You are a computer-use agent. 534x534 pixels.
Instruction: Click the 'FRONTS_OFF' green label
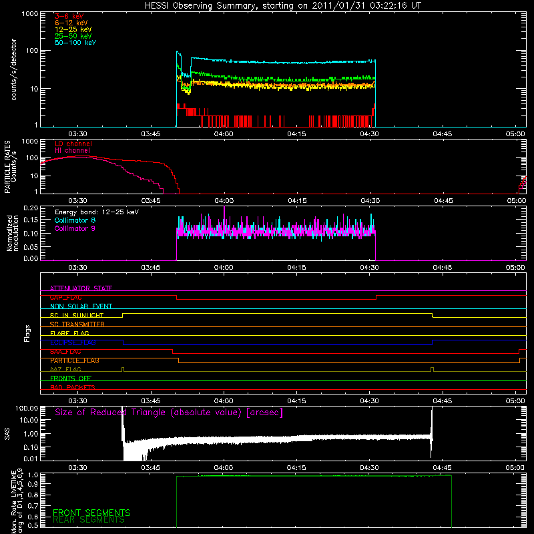71,378
